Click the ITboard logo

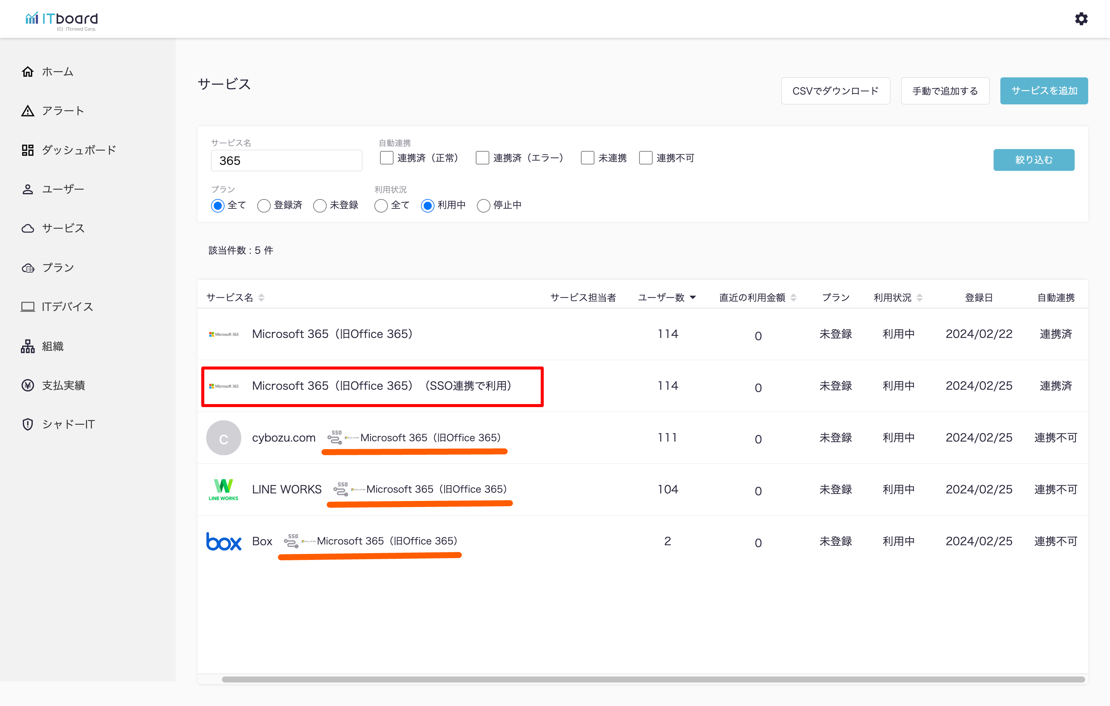pyautogui.click(x=61, y=20)
